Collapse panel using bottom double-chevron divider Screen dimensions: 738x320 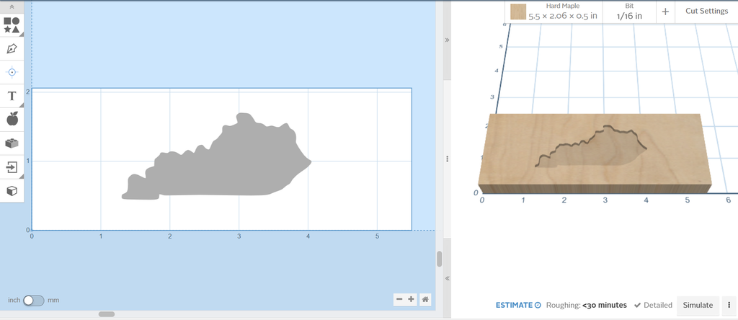pos(447,278)
